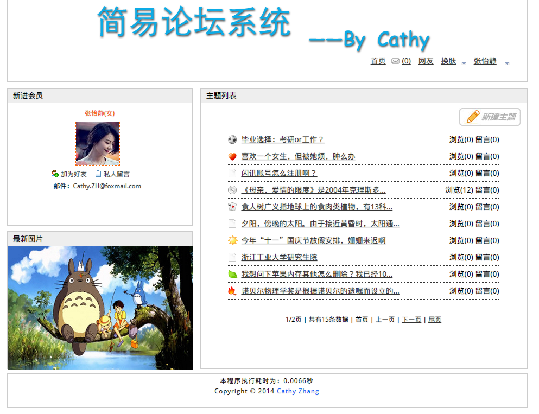Click the member avatar photo
The image size is (539, 414).
point(98,144)
